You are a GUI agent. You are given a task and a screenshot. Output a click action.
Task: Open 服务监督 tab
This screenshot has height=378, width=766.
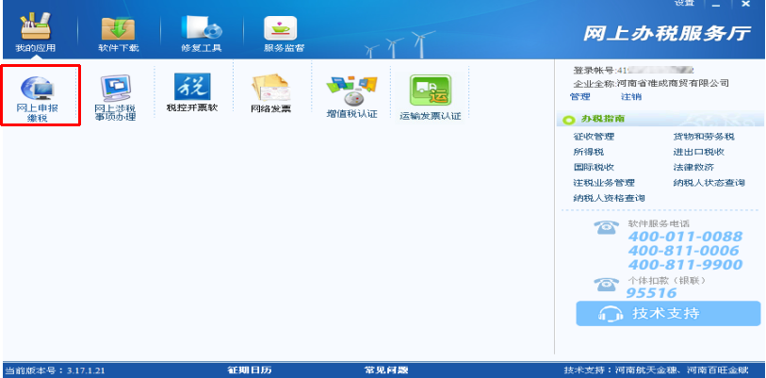coord(284,30)
